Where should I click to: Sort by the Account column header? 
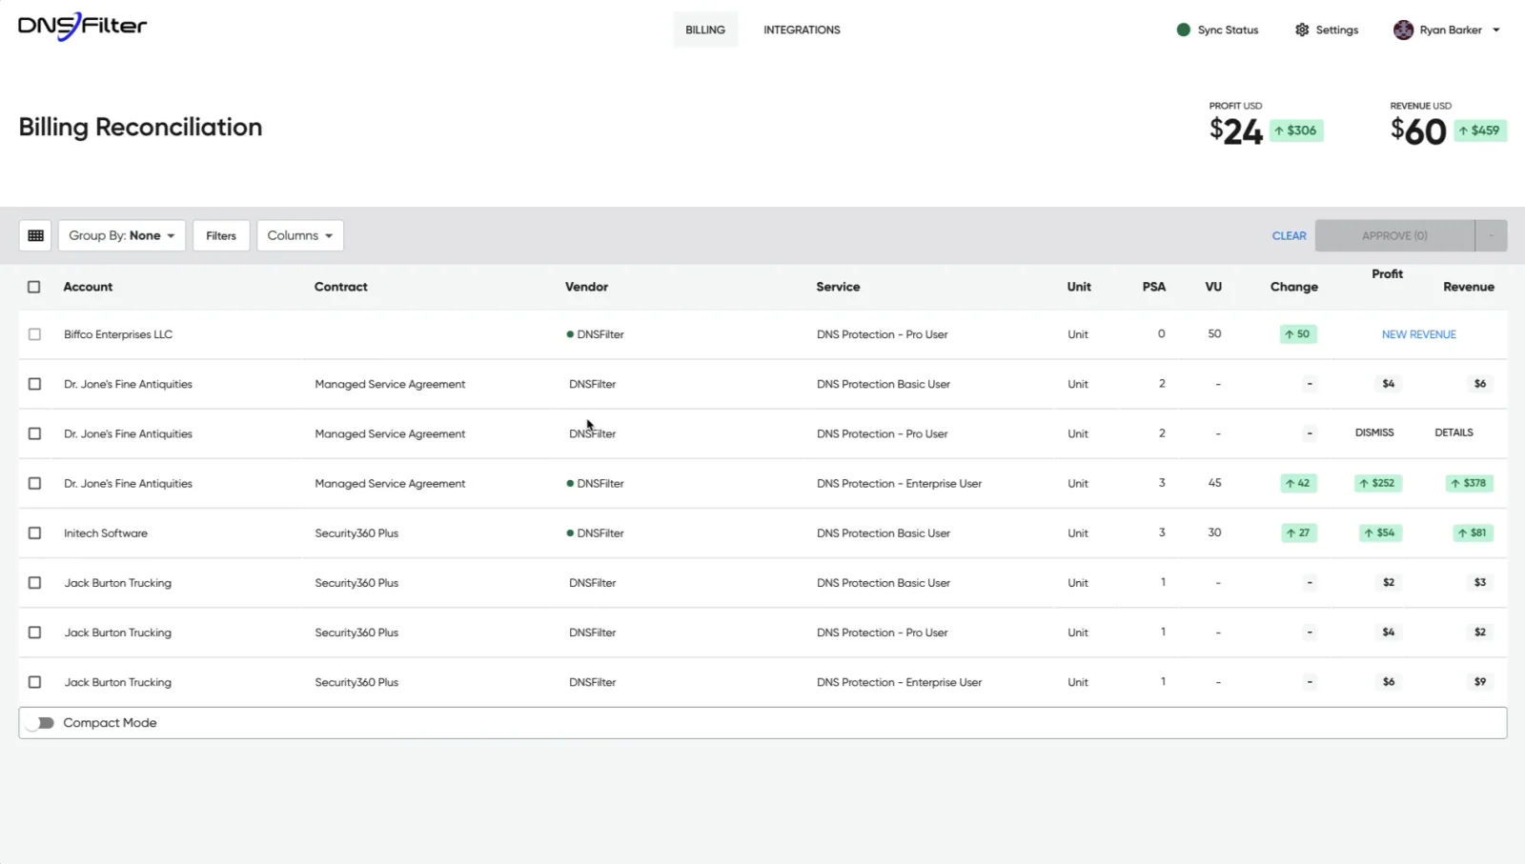click(88, 287)
